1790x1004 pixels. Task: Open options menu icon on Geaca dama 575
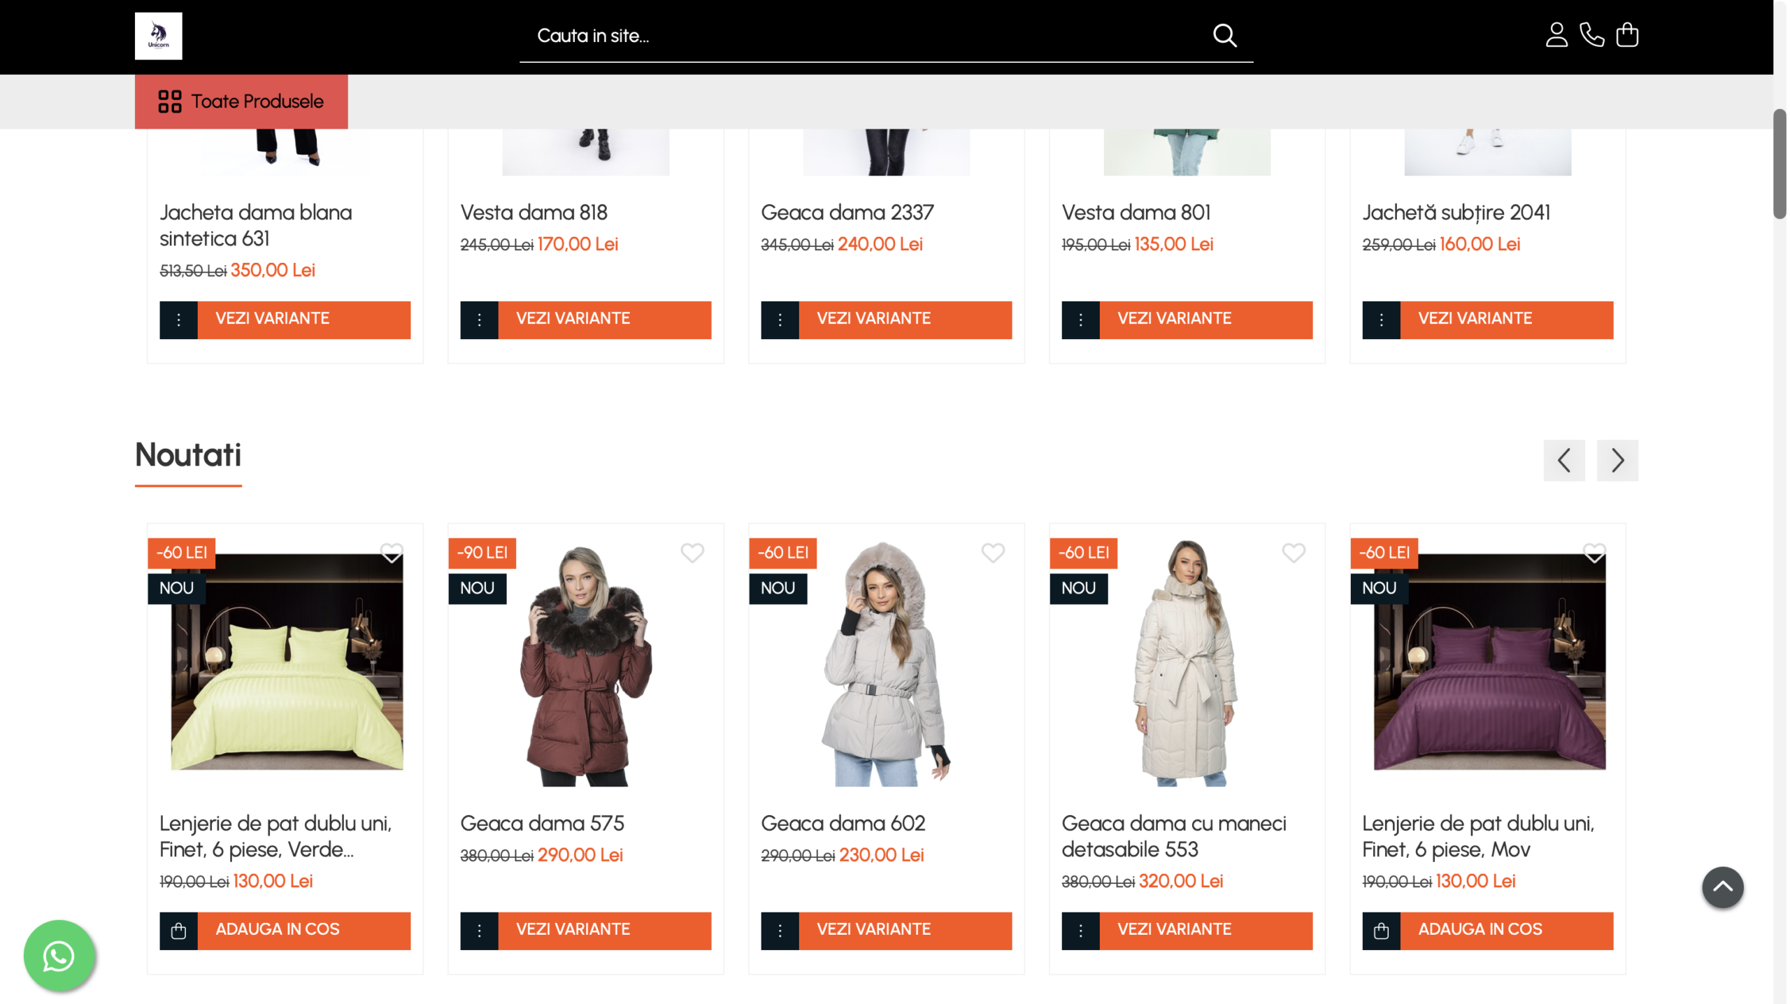pyautogui.click(x=479, y=930)
